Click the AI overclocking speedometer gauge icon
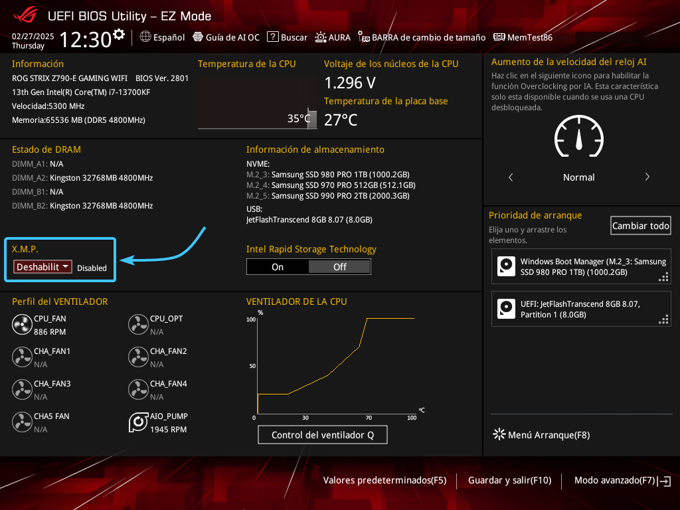The image size is (680, 510). coord(578,138)
